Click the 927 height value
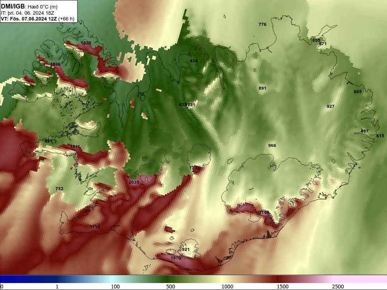 330,106
